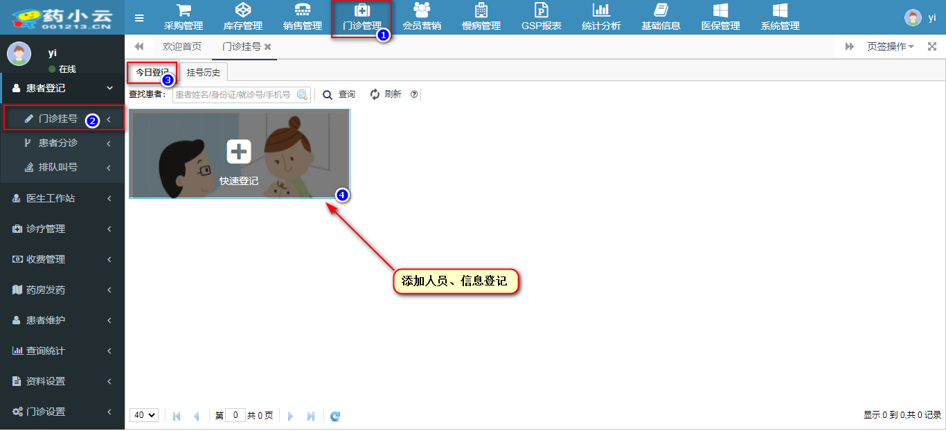The height and width of the screenshot is (431, 946).
Task: Open 库存管理 inventory module
Action: [x=243, y=18]
